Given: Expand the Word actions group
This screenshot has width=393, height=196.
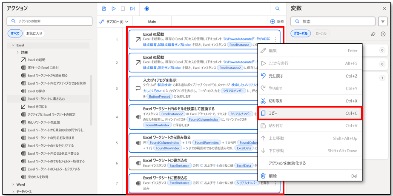Looking at the screenshot, I should 13,185.
